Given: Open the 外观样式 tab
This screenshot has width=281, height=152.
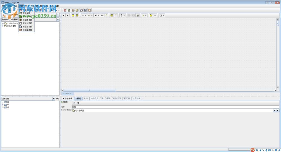Looking at the screenshot, I should coord(94,99).
